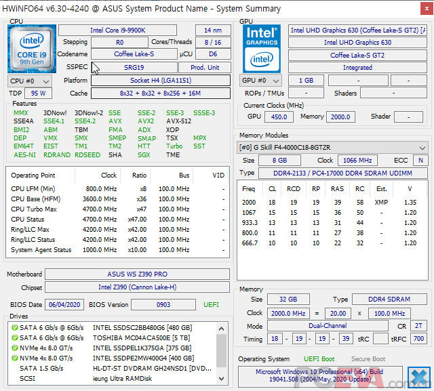Click the UEFI label next to BIOS version
Image resolution: width=434 pixels, height=391 pixels.
tap(212, 305)
